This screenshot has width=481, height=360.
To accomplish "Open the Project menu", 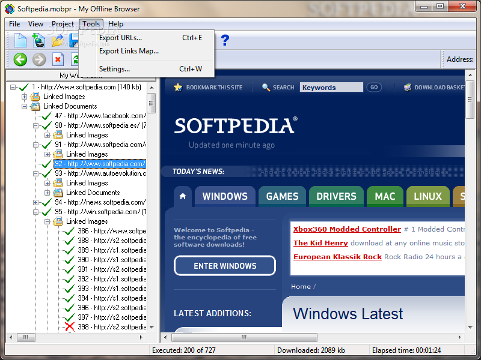I will (63, 24).
